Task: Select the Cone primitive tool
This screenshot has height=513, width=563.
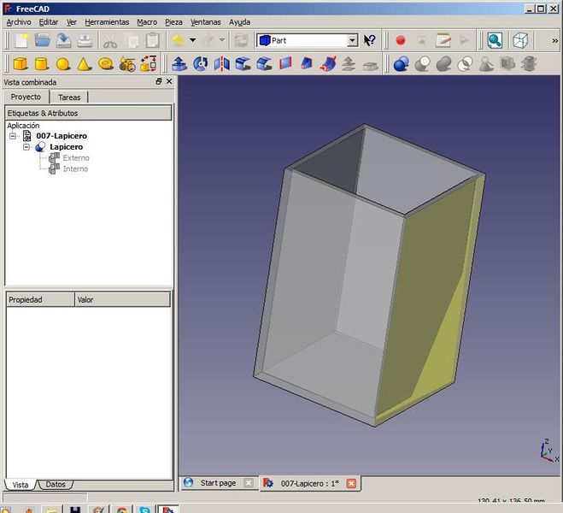Action: click(84, 64)
